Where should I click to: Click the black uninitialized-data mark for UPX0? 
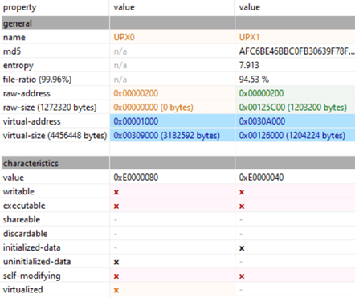point(116,262)
